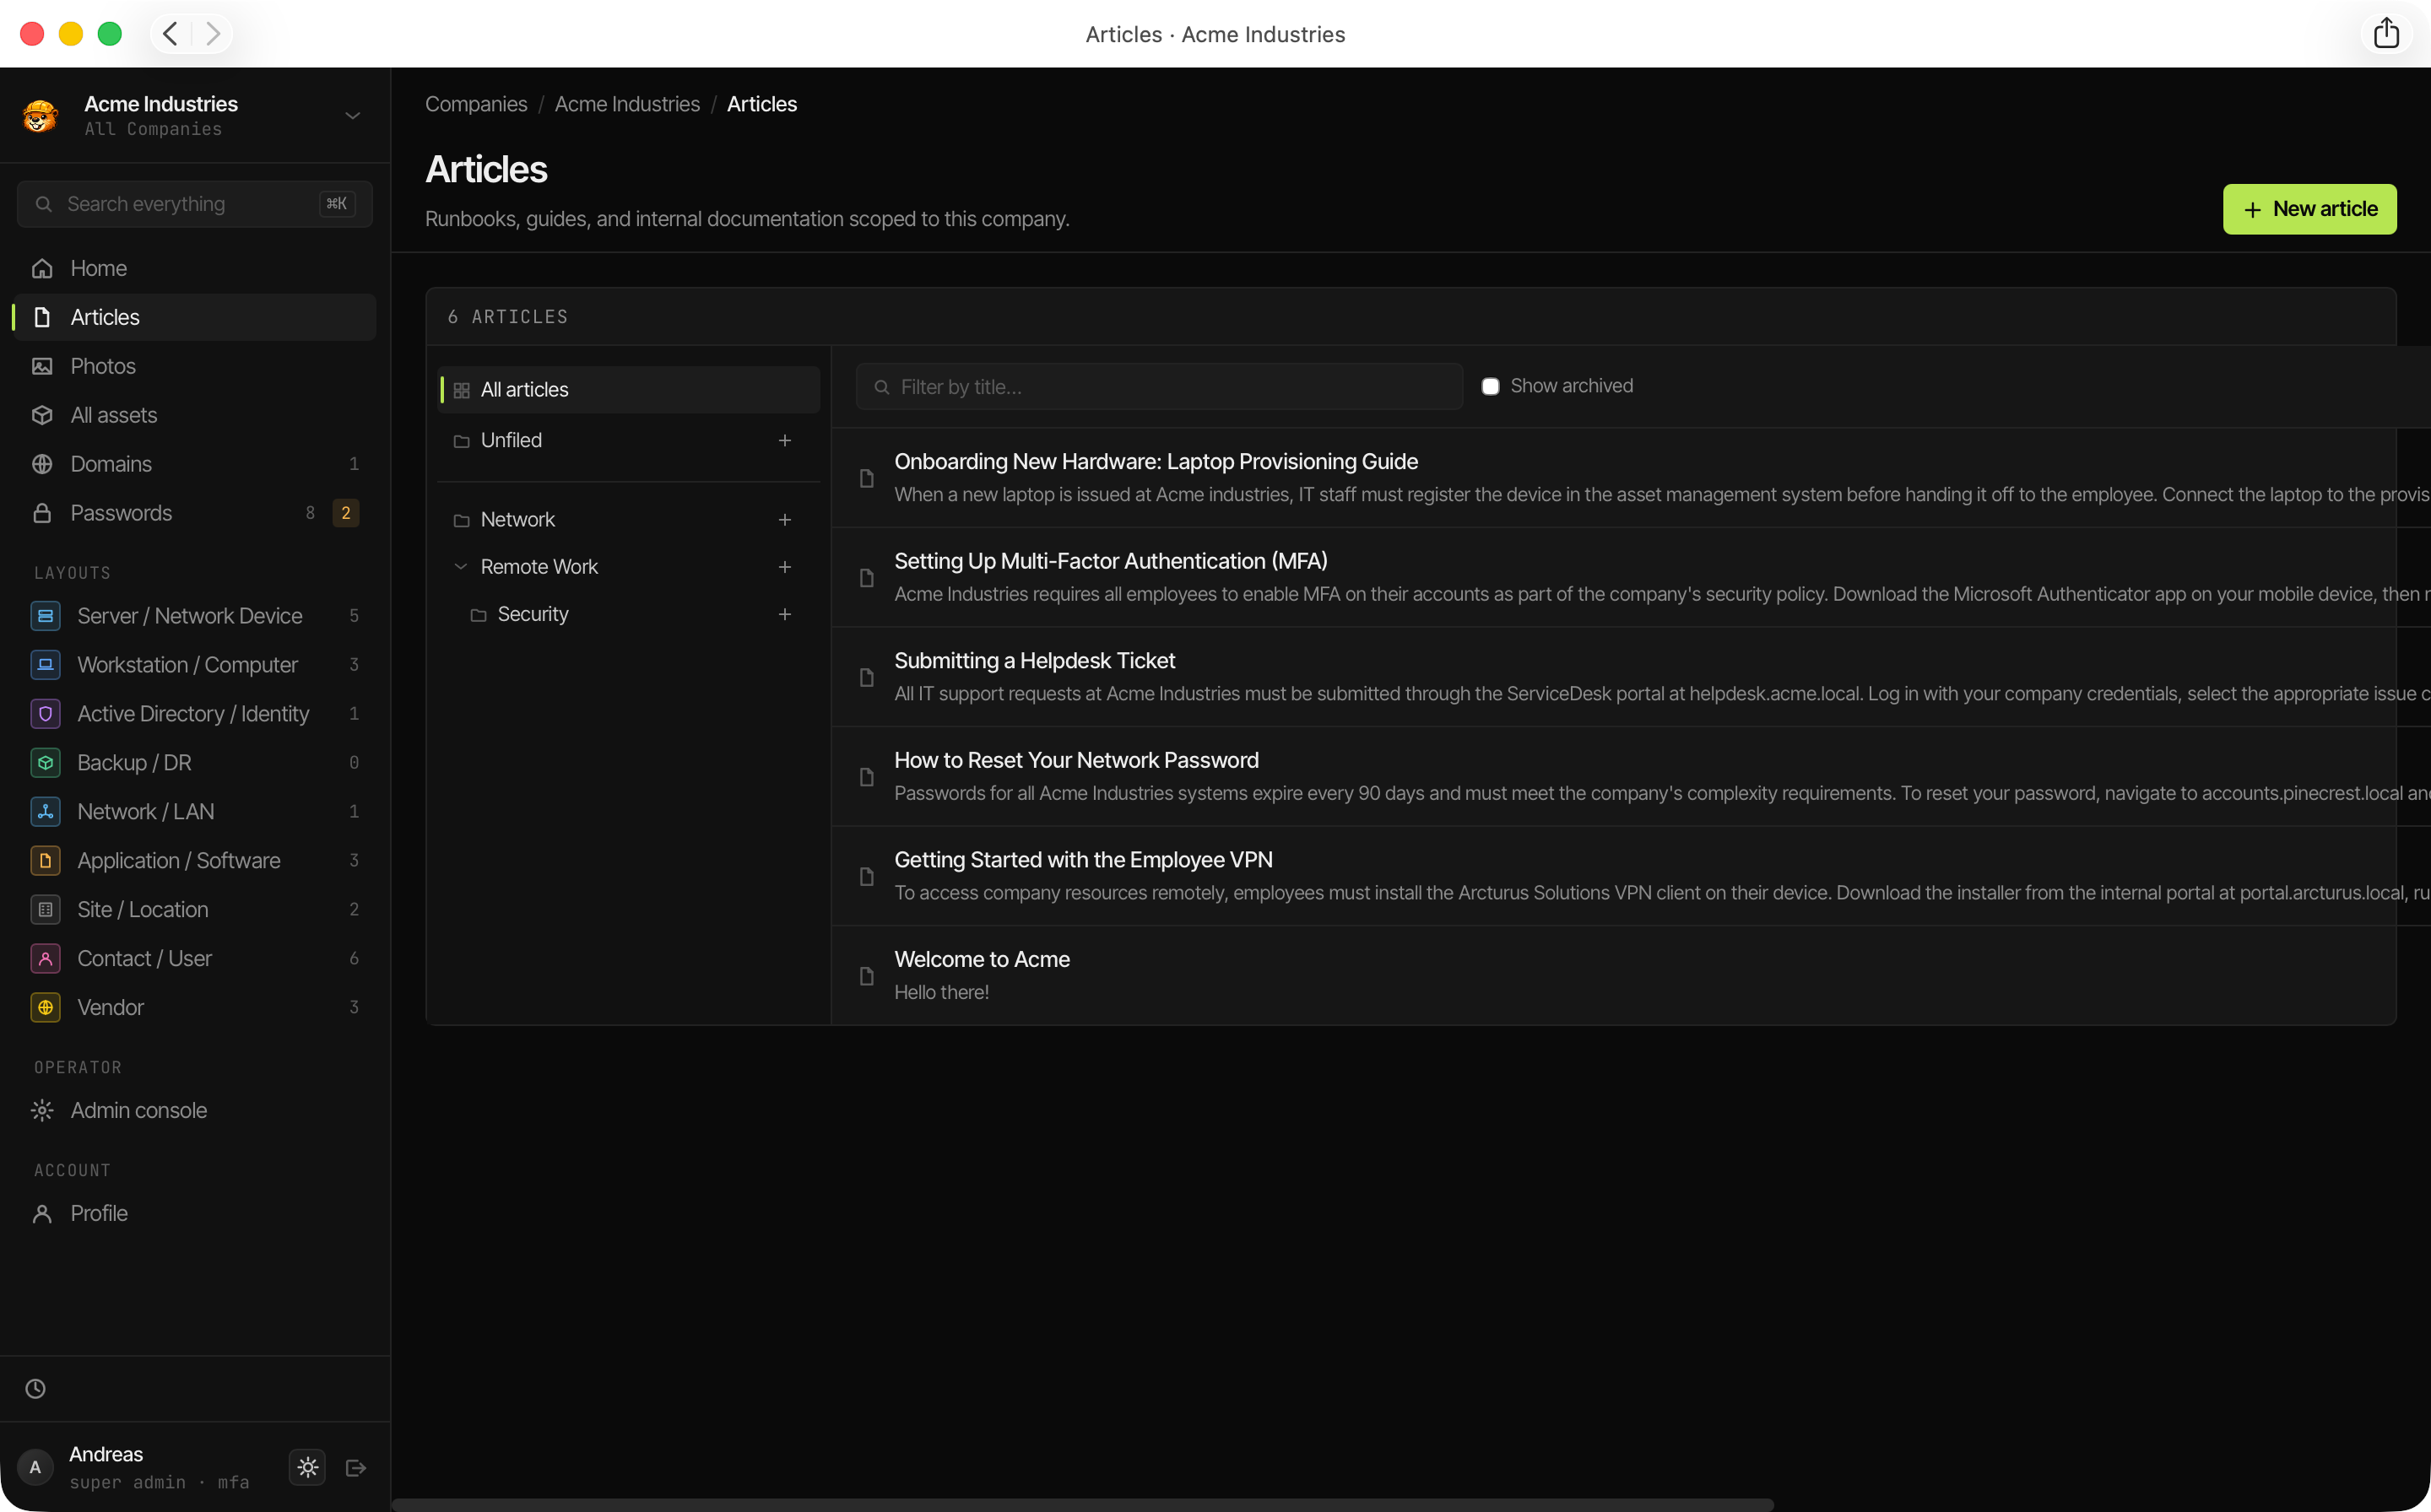2431x1512 pixels.
Task: Click the Search everything field
Action: click(x=194, y=204)
